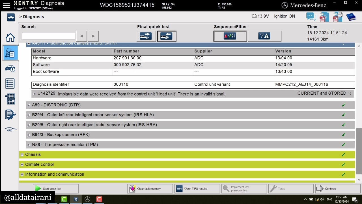
Task: Open the vehicle search sidebar icon
Action: click(x=10, y=69)
